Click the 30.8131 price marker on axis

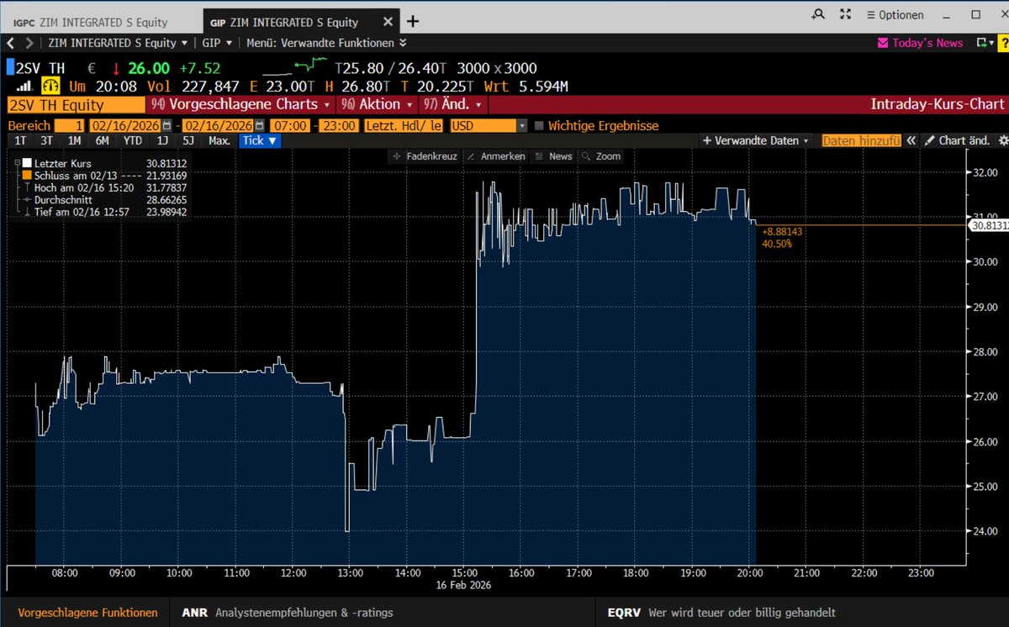click(x=990, y=225)
